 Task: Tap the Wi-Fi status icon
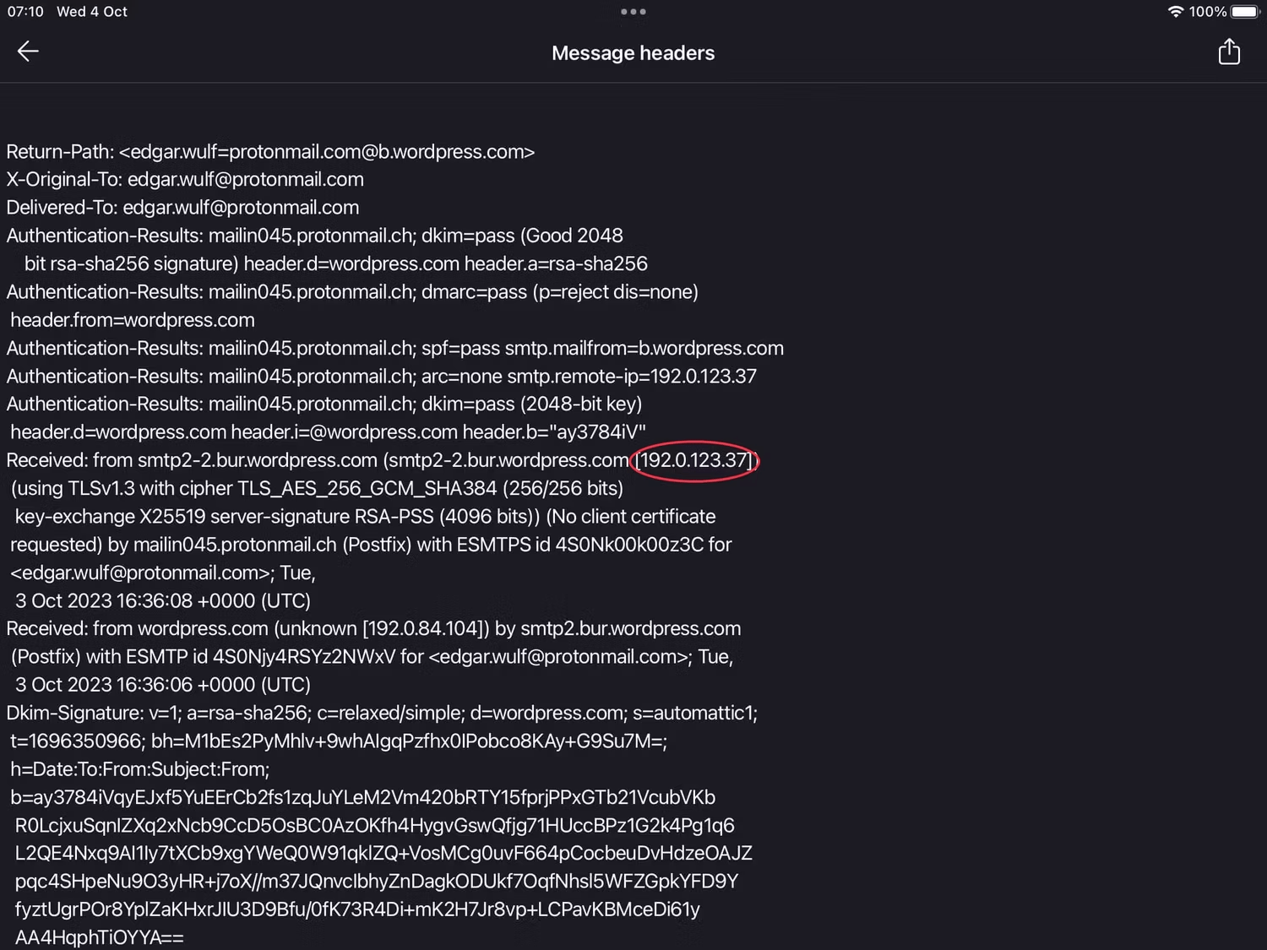coord(1175,12)
